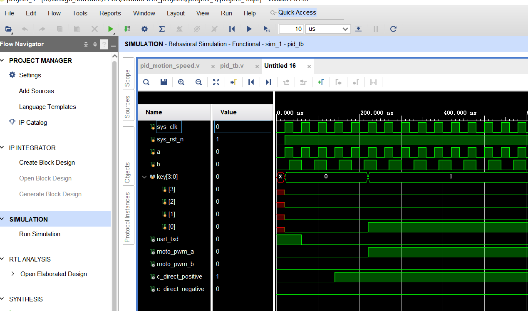Click Add Sources
This screenshot has height=311, width=528.
tap(37, 91)
